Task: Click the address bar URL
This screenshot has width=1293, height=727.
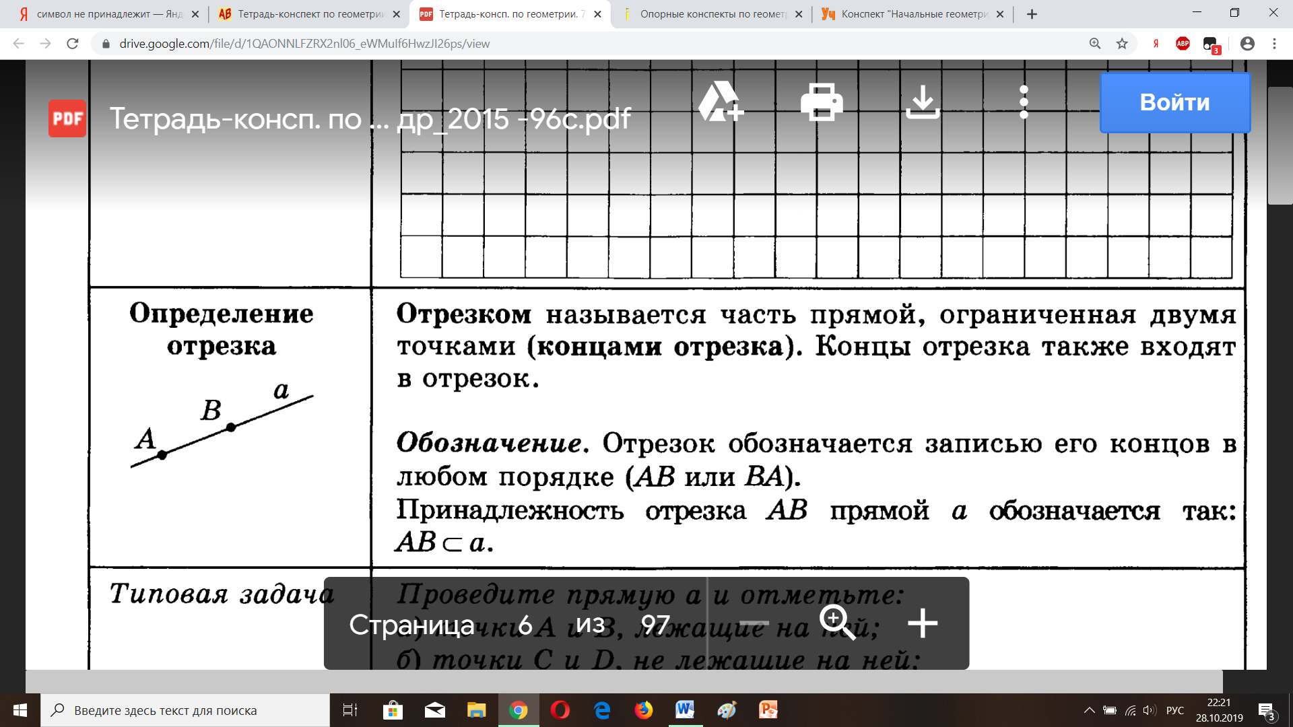Action: (x=304, y=44)
